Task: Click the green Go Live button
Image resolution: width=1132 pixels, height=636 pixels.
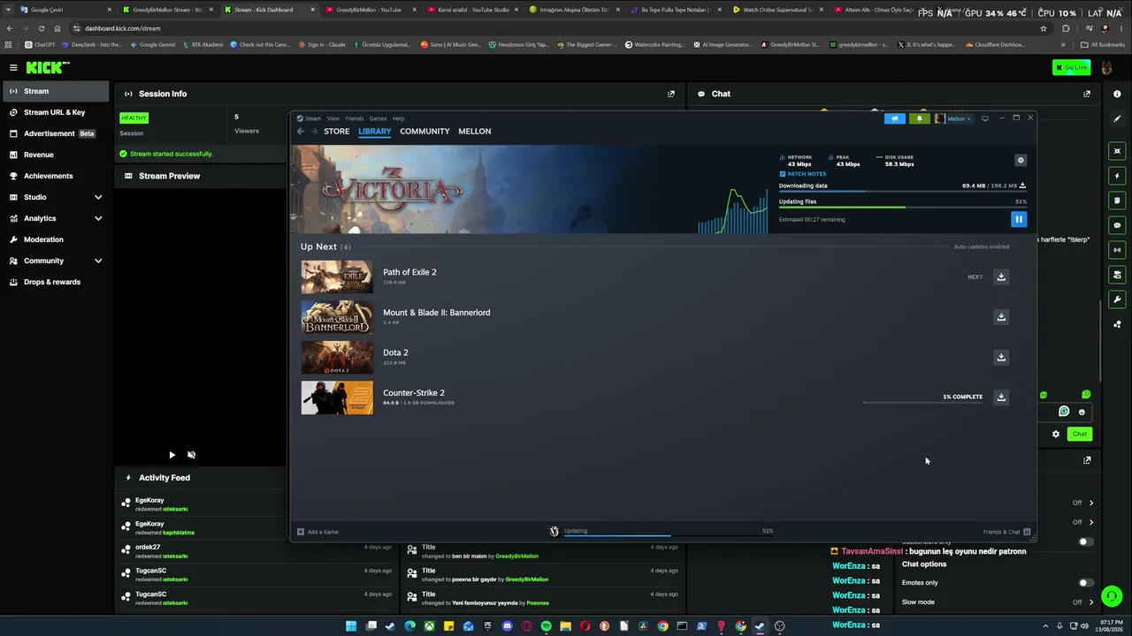Action: coord(1071,67)
